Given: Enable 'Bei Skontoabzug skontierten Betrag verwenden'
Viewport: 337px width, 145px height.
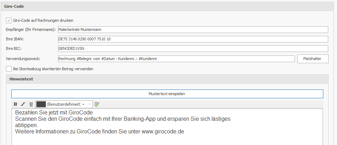Looking at the screenshot, I should tap(9, 69).
